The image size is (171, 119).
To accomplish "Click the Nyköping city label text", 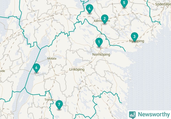I will coord(137,41).
